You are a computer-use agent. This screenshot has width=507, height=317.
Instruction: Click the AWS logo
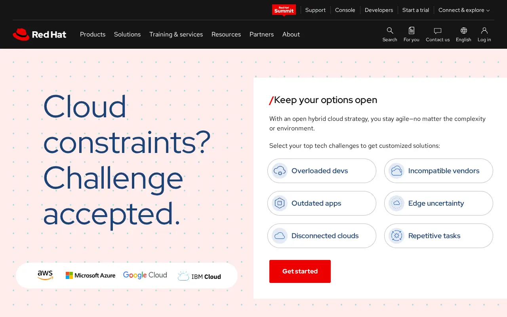coord(45,275)
